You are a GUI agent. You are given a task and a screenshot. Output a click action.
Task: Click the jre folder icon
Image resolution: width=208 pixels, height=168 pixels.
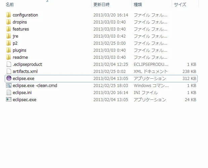pyautogui.click(x=8, y=36)
